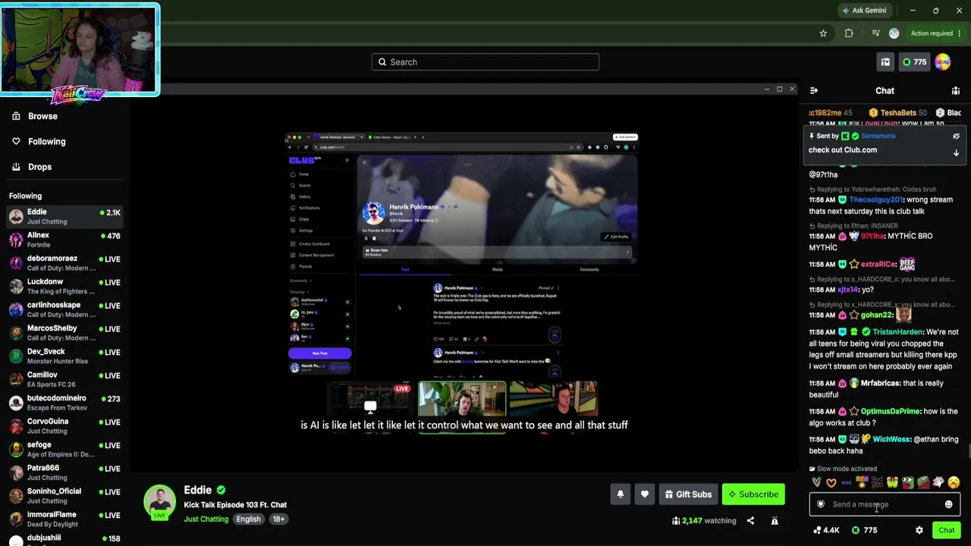
Task: Subscribe to Eddie's channel
Action: coord(753,494)
